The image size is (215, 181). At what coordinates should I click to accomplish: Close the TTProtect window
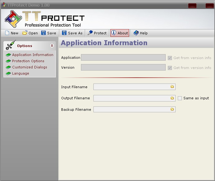[210, 6]
